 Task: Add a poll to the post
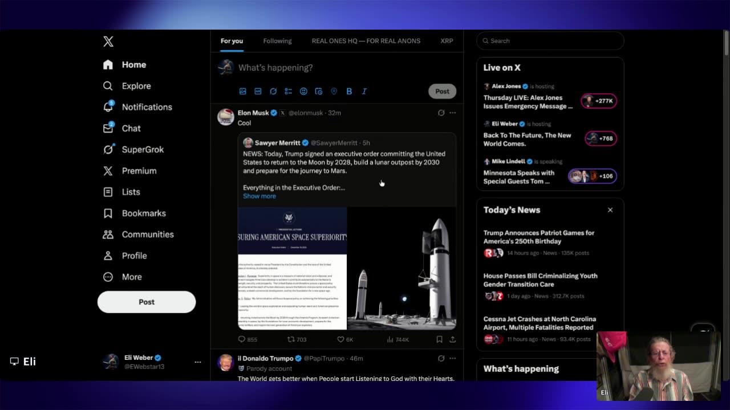(x=289, y=91)
